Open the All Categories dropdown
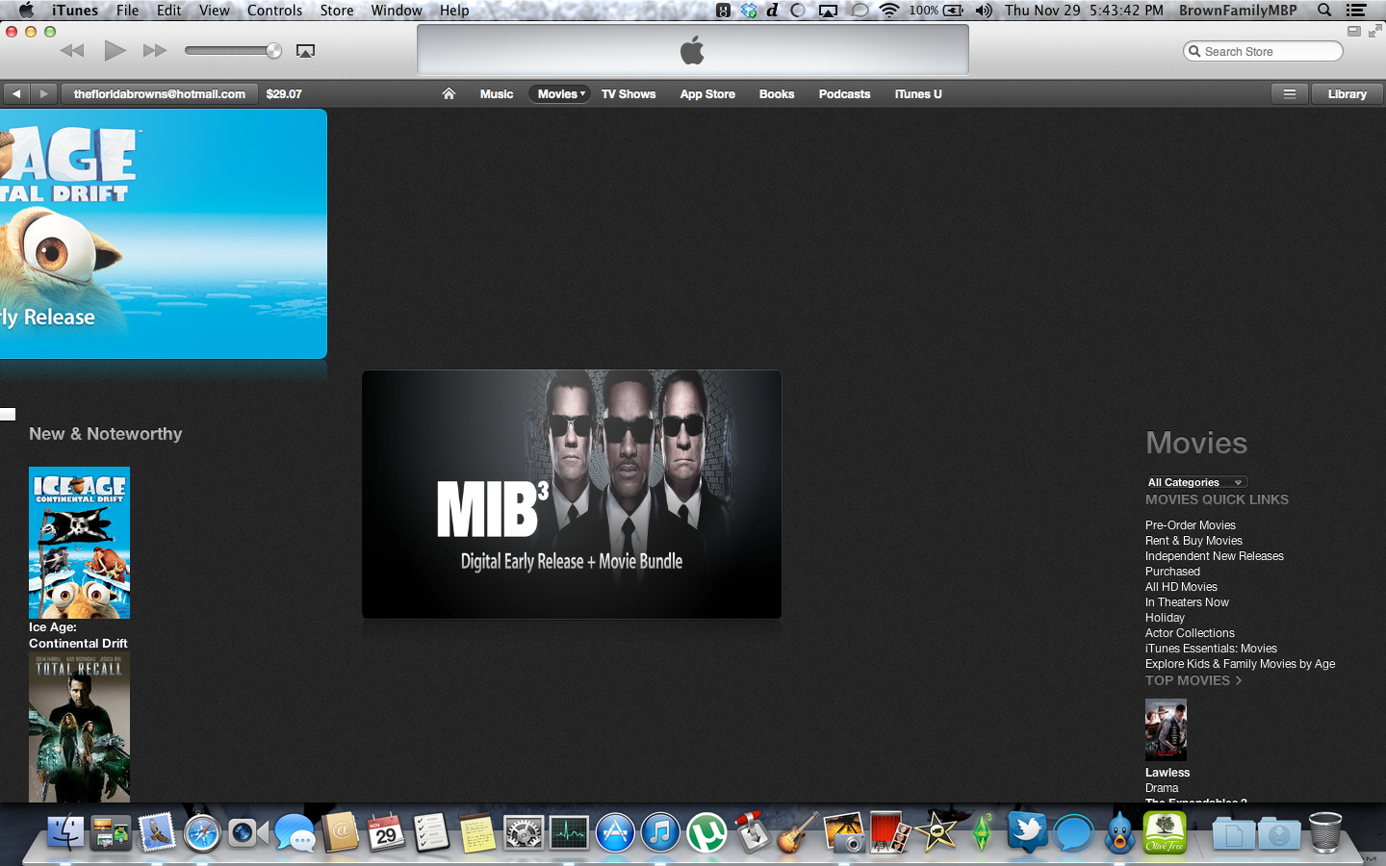This screenshot has width=1386, height=866. point(1196,482)
